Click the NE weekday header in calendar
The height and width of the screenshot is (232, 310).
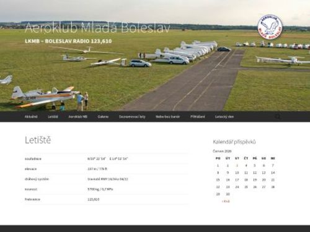click(x=273, y=158)
